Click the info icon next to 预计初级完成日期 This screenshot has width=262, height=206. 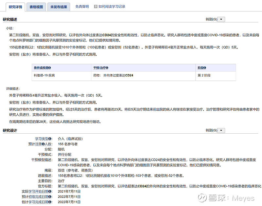click(x=50, y=197)
